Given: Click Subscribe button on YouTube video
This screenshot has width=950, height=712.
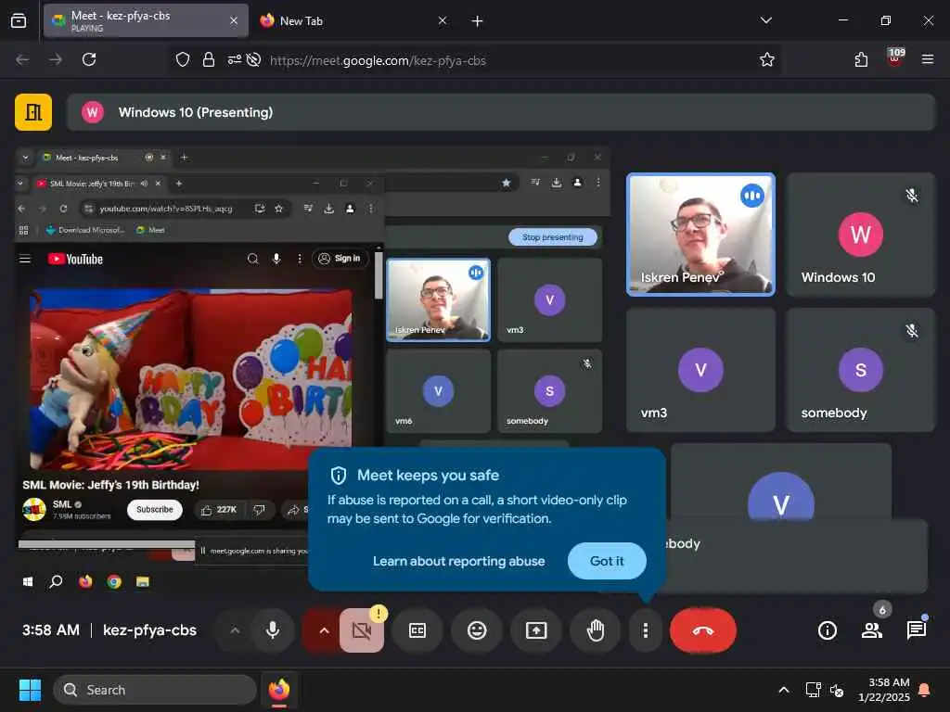Looking at the screenshot, I should click(155, 510).
